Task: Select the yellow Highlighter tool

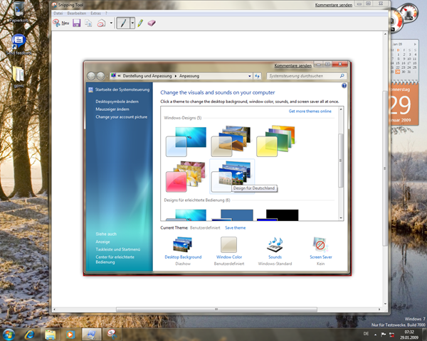Action: pos(140,23)
